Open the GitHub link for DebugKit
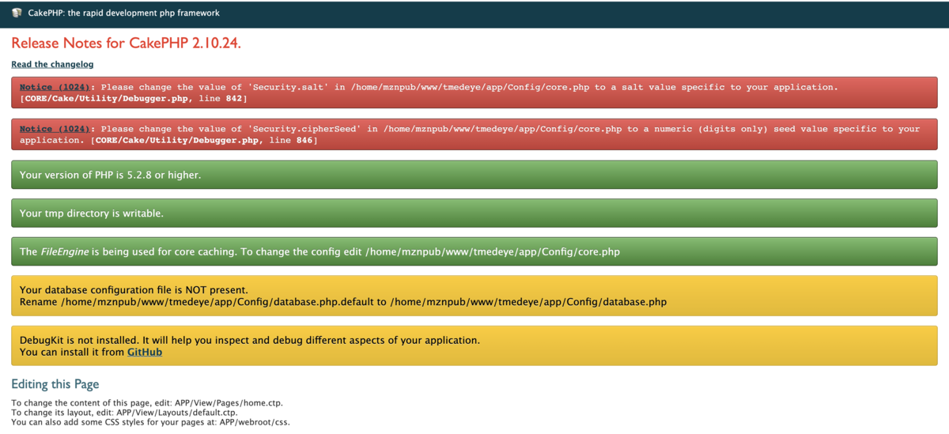The image size is (949, 434). coord(145,352)
